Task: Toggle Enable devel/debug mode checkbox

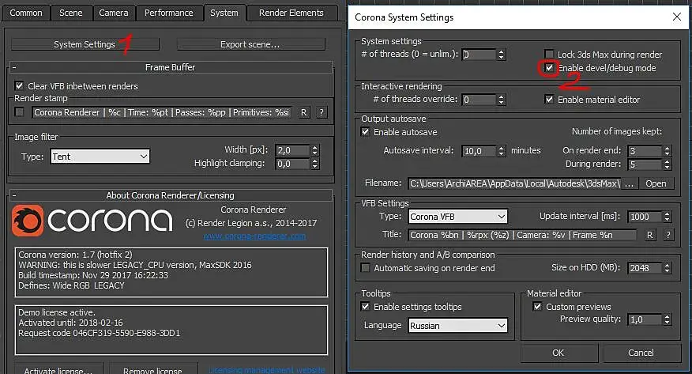Action: [x=549, y=68]
